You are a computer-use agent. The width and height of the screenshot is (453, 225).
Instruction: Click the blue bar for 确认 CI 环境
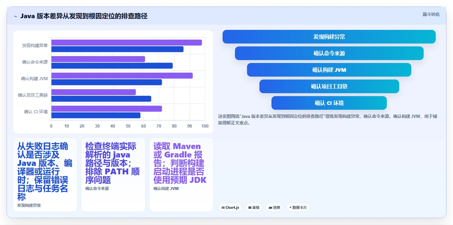click(96, 115)
